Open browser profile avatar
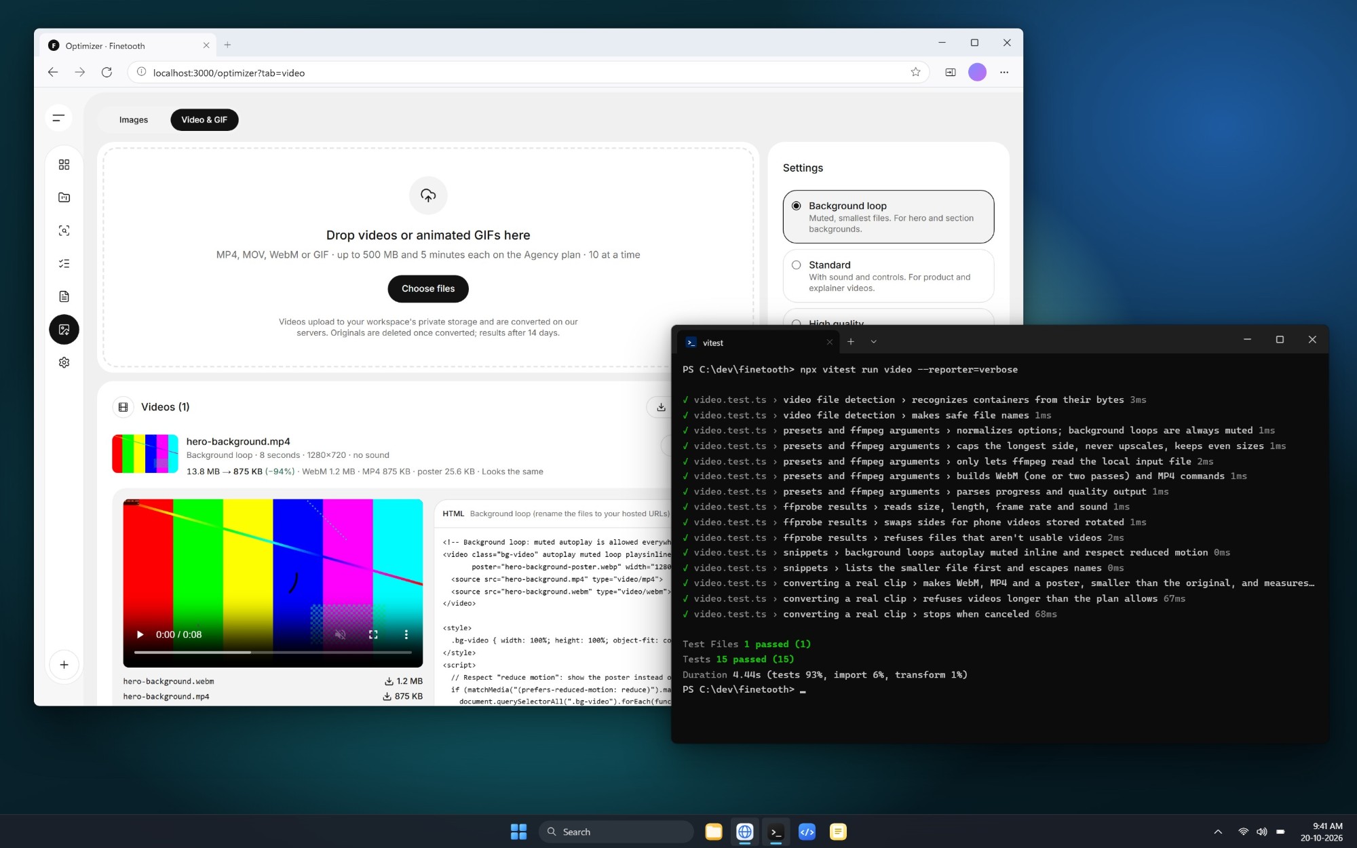This screenshot has height=848, width=1357. click(x=977, y=72)
